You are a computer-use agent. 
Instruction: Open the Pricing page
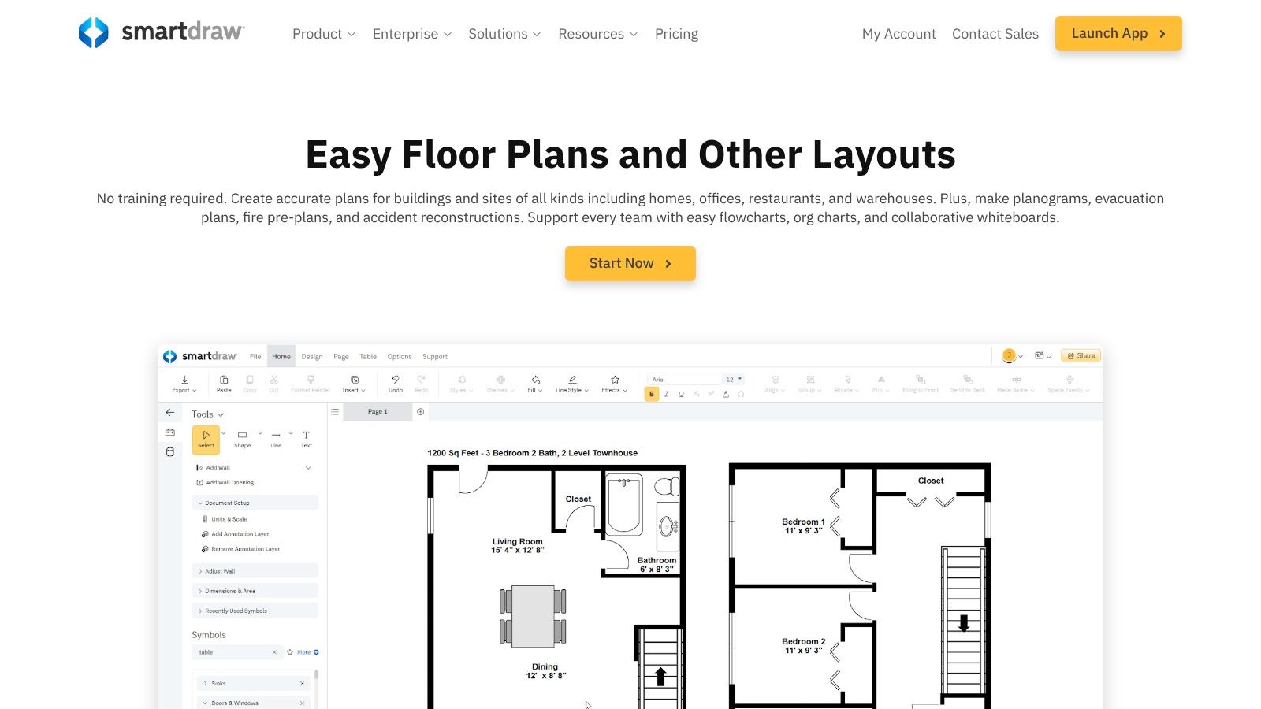point(676,34)
